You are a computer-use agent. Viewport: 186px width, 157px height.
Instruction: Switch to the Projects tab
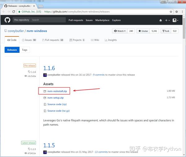tap(77, 40)
